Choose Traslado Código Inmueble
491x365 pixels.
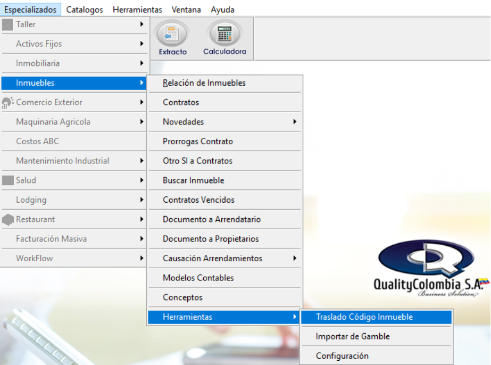coord(377,317)
